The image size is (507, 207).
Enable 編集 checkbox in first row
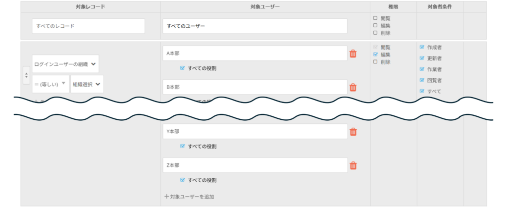[x=375, y=26]
